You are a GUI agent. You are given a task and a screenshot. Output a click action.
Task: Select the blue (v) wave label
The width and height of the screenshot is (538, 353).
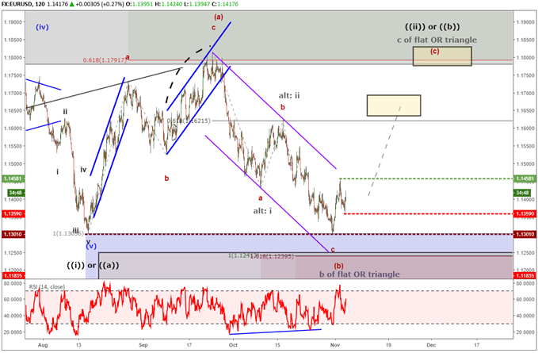point(91,246)
